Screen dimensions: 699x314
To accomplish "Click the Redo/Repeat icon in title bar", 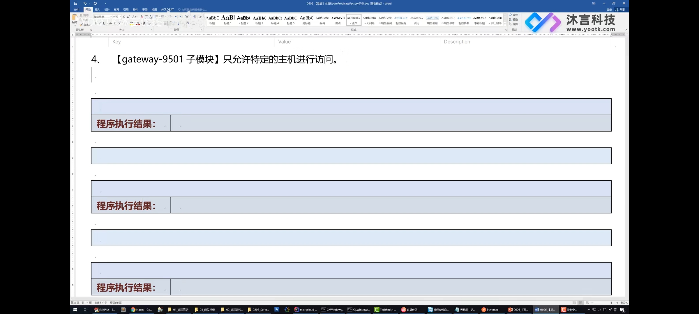I will coord(95,3).
